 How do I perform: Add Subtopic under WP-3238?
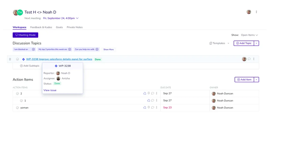(30, 66)
